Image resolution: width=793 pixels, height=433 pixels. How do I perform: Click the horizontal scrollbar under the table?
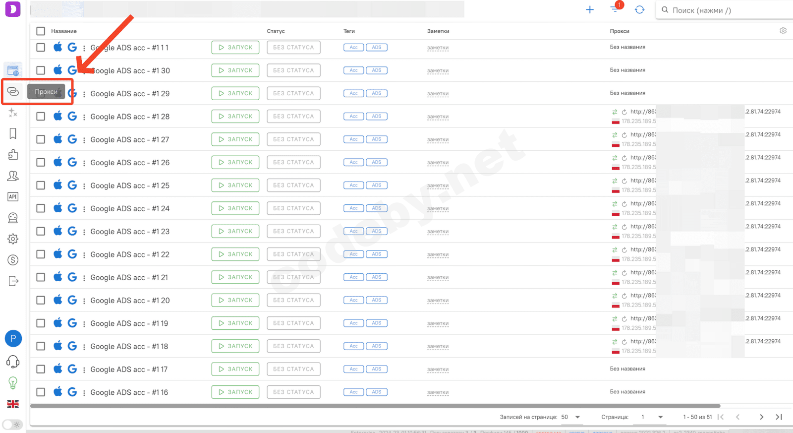[x=375, y=406]
